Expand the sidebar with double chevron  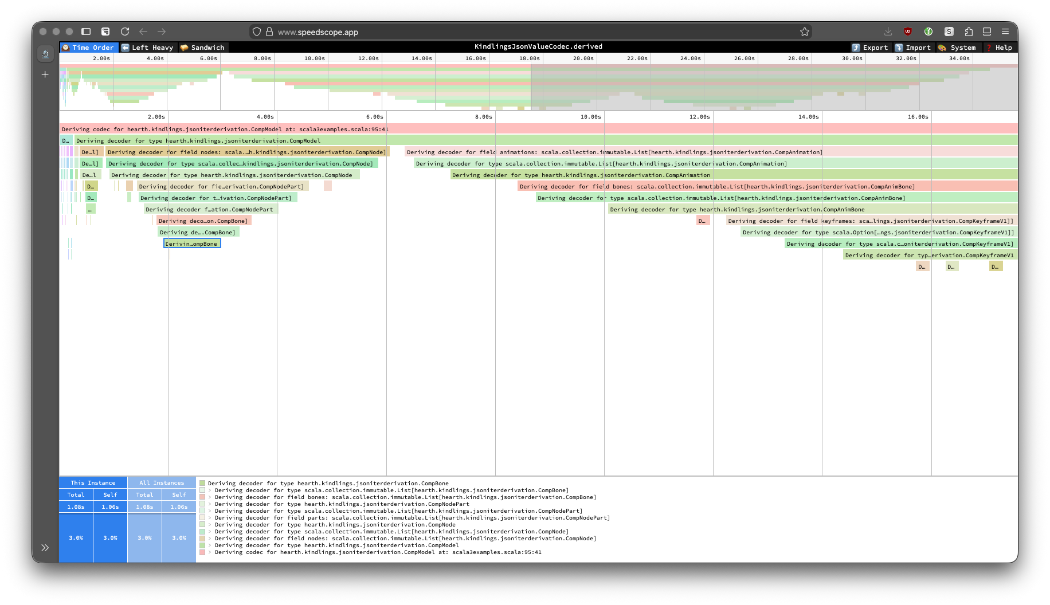(45, 548)
